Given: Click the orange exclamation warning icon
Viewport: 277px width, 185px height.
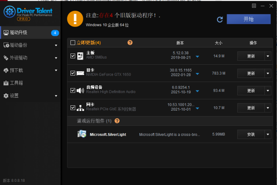Looking at the screenshot, I should [x=75, y=19].
